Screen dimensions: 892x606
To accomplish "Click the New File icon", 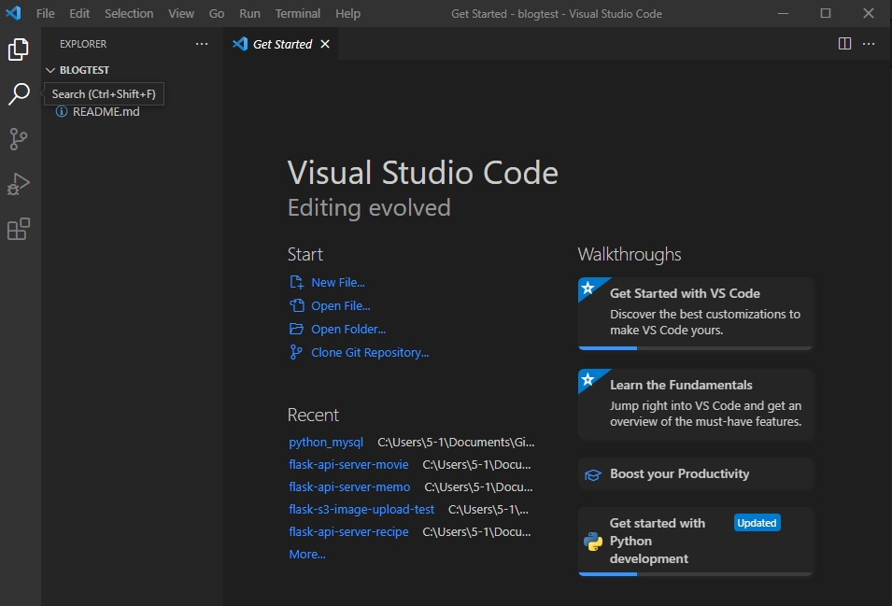I will [x=296, y=282].
